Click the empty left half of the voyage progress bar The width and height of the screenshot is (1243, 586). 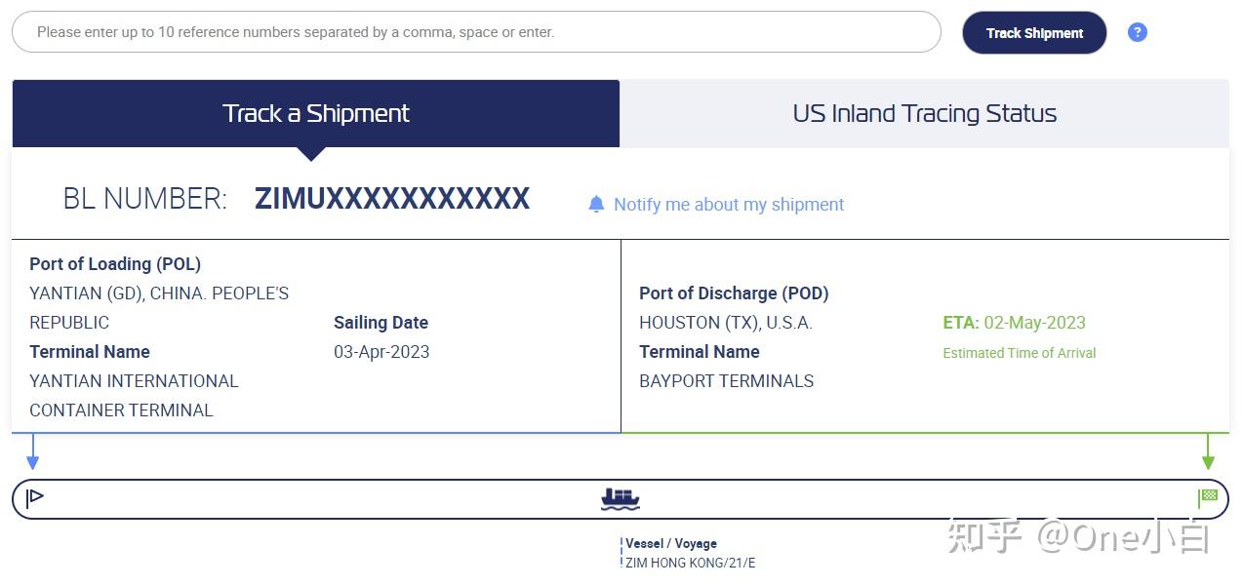pos(312,499)
